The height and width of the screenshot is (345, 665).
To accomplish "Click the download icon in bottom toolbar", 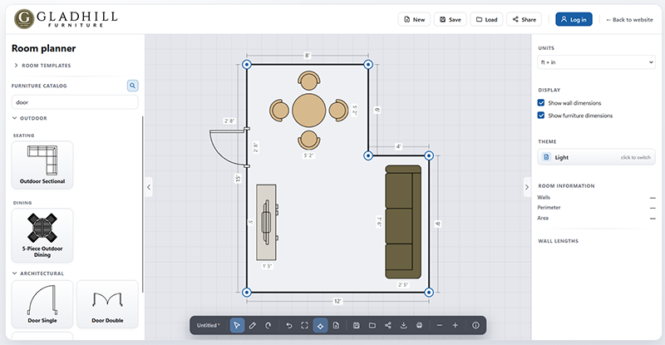I will point(404,326).
